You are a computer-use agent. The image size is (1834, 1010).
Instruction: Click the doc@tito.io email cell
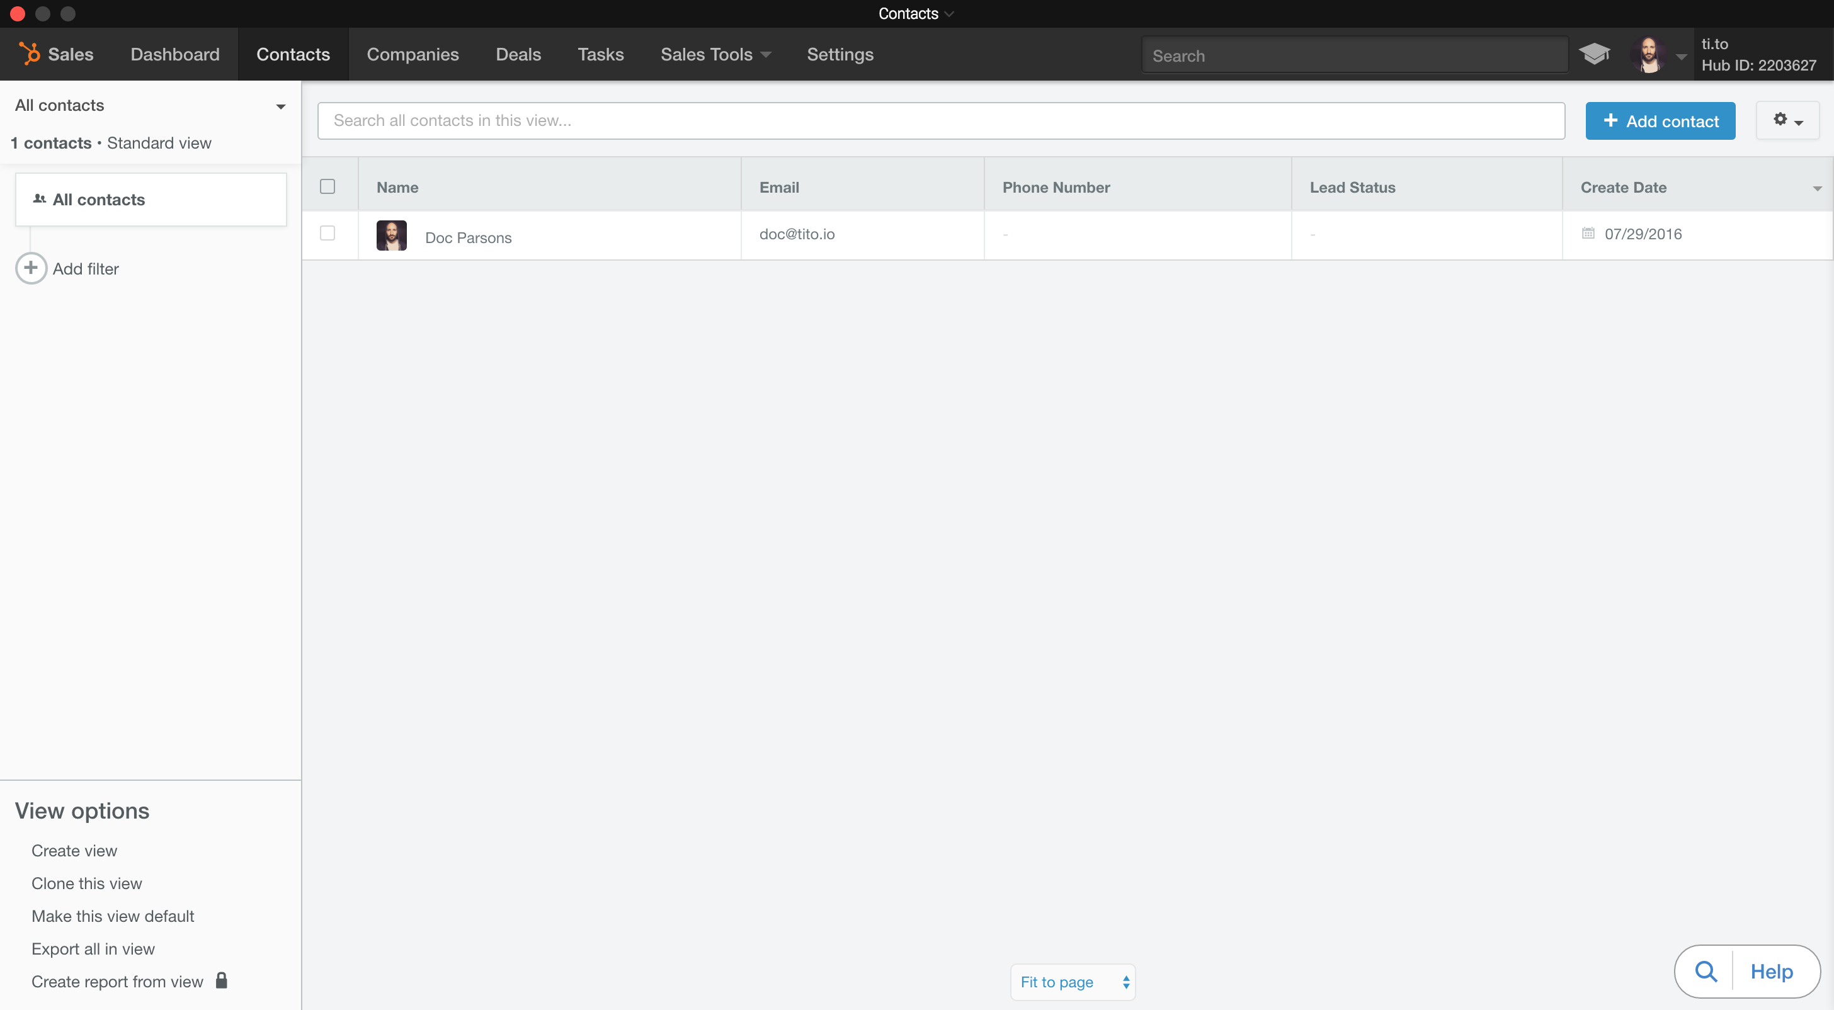point(797,234)
